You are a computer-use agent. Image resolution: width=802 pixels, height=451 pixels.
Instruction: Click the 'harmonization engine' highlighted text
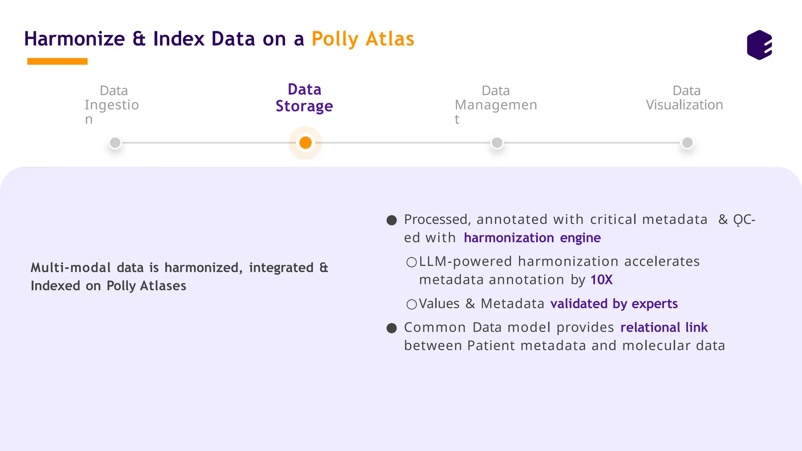[x=532, y=238]
